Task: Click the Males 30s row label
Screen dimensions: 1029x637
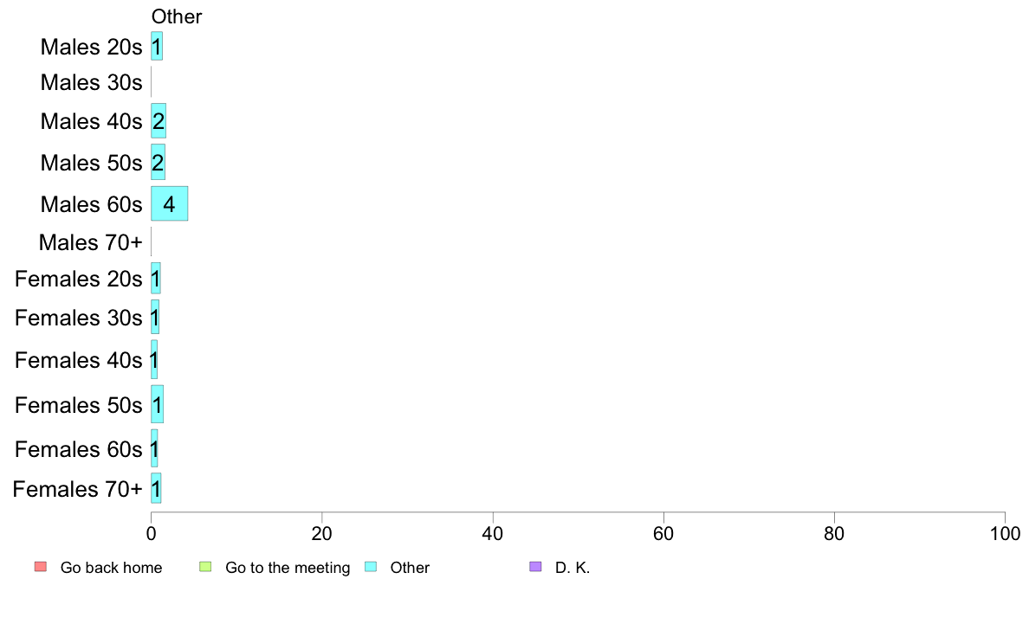Action: coord(91,83)
